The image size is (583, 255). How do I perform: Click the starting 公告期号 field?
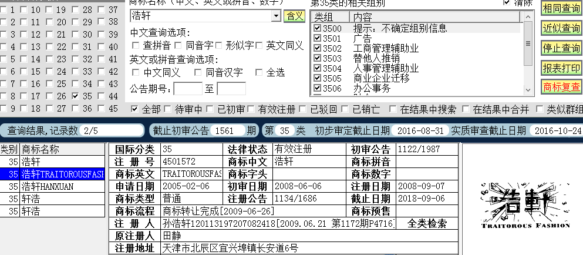coord(188,89)
